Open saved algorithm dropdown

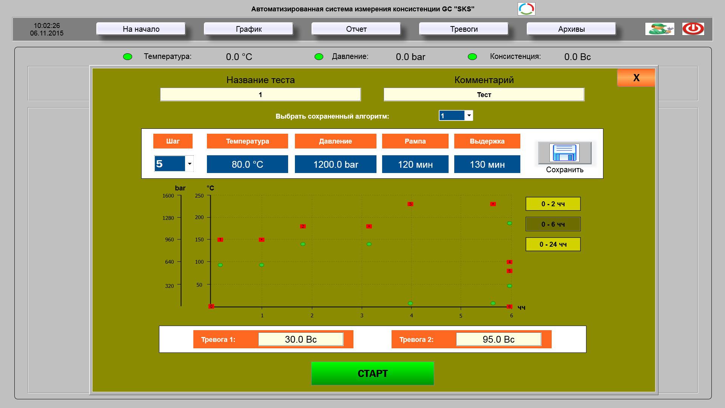[469, 116]
